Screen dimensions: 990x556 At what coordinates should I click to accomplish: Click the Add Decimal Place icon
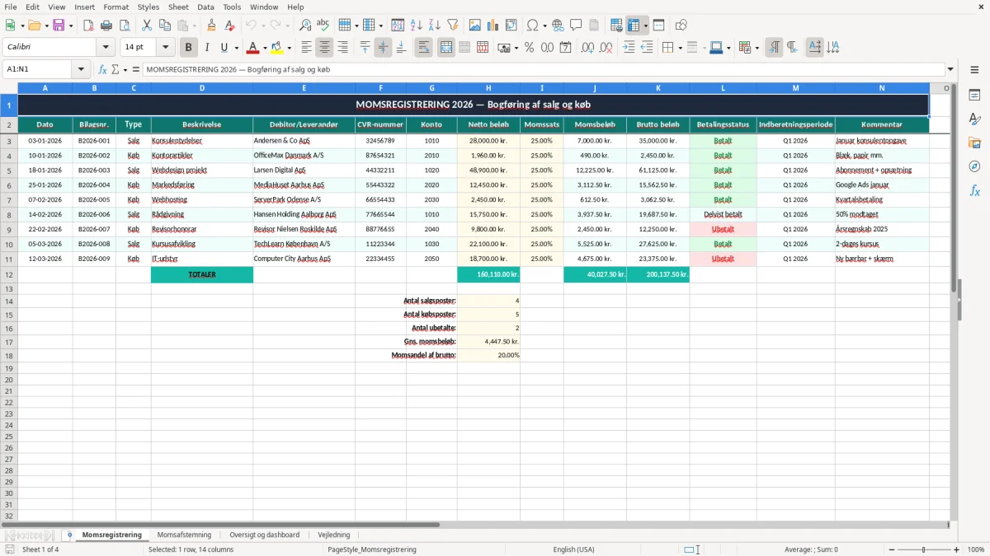point(588,48)
